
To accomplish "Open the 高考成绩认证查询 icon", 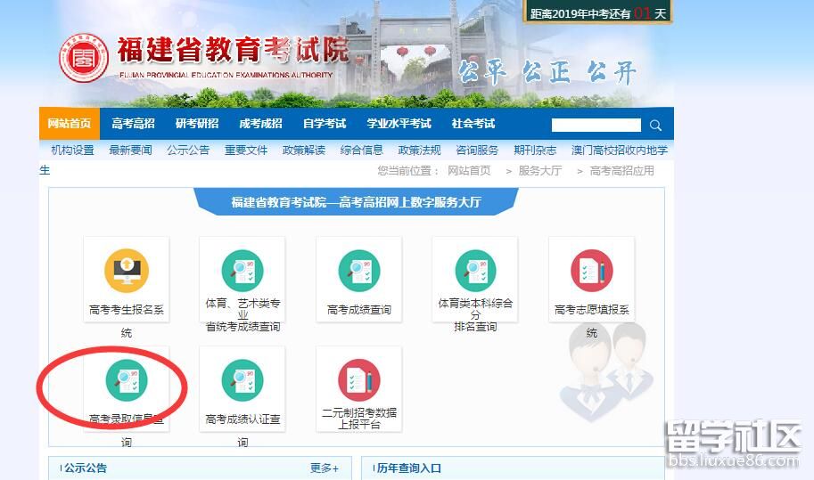I will (x=243, y=380).
